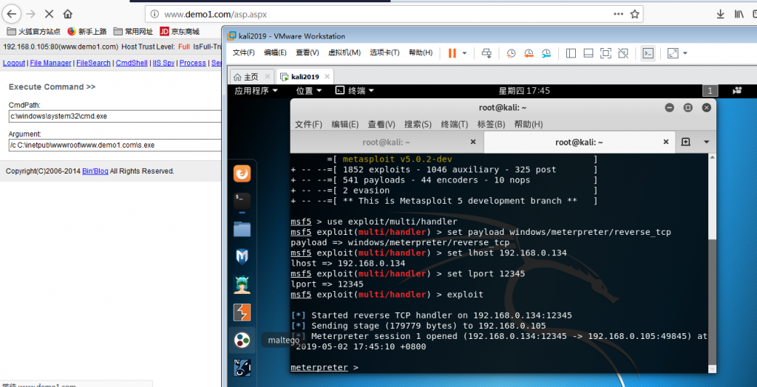Open VMware 虚拟机(M) menu
This screenshot has height=387, width=757.
coord(344,52)
